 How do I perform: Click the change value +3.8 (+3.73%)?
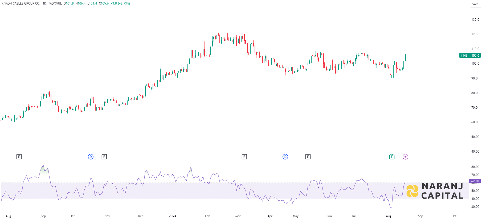point(120,3)
